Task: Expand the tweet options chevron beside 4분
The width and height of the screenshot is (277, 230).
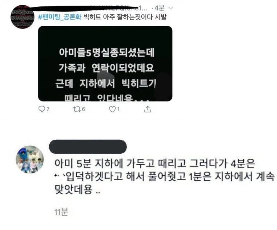Action: (x=170, y=8)
